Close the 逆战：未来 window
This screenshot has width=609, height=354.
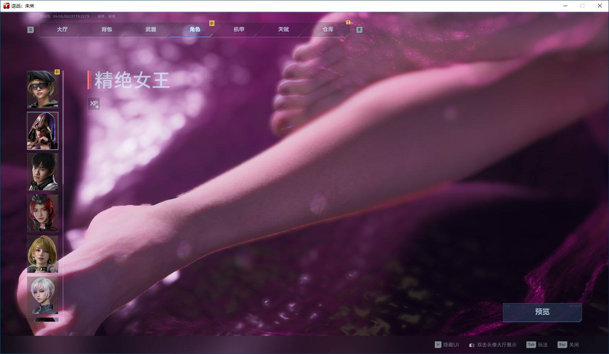pyautogui.click(x=600, y=6)
